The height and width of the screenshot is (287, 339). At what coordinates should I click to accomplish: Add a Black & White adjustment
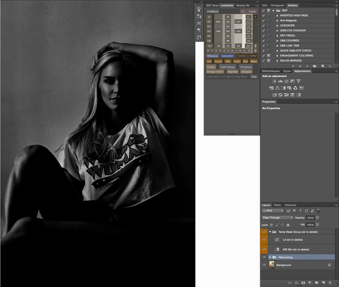coord(283,88)
